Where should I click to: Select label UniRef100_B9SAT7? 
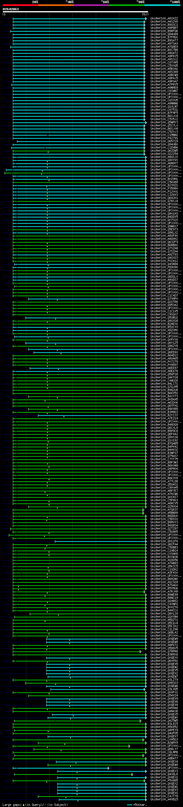164,40
